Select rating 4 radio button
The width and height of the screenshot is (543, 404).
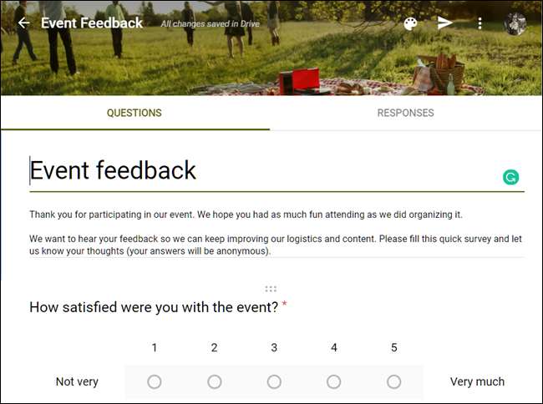pos(334,381)
